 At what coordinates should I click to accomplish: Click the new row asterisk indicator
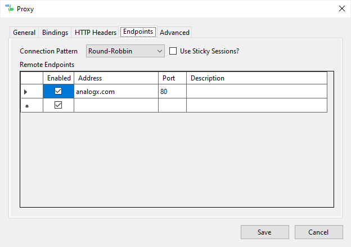[26, 106]
